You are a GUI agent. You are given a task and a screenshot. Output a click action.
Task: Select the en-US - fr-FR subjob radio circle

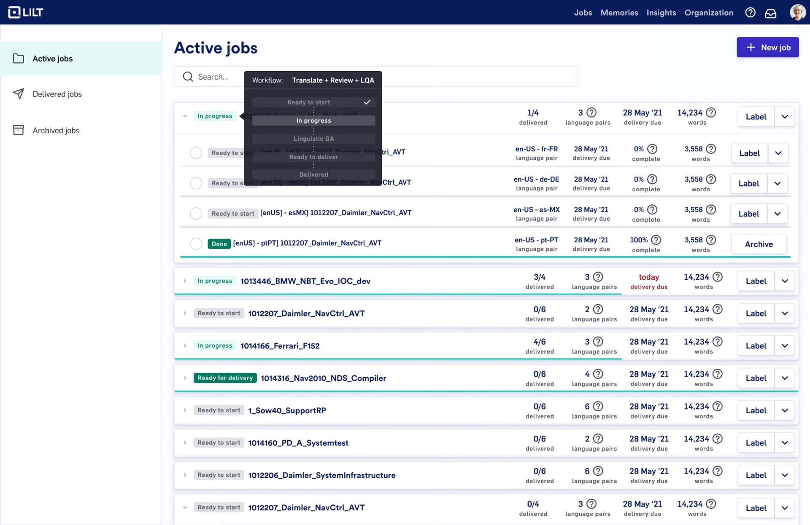(196, 153)
